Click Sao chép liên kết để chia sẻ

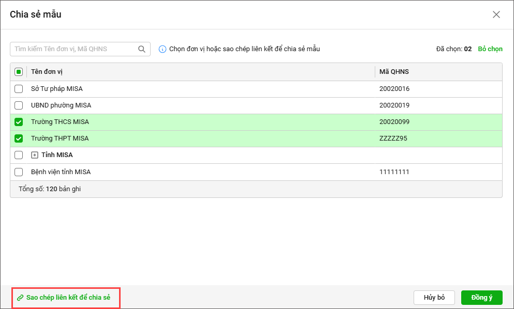point(68,298)
